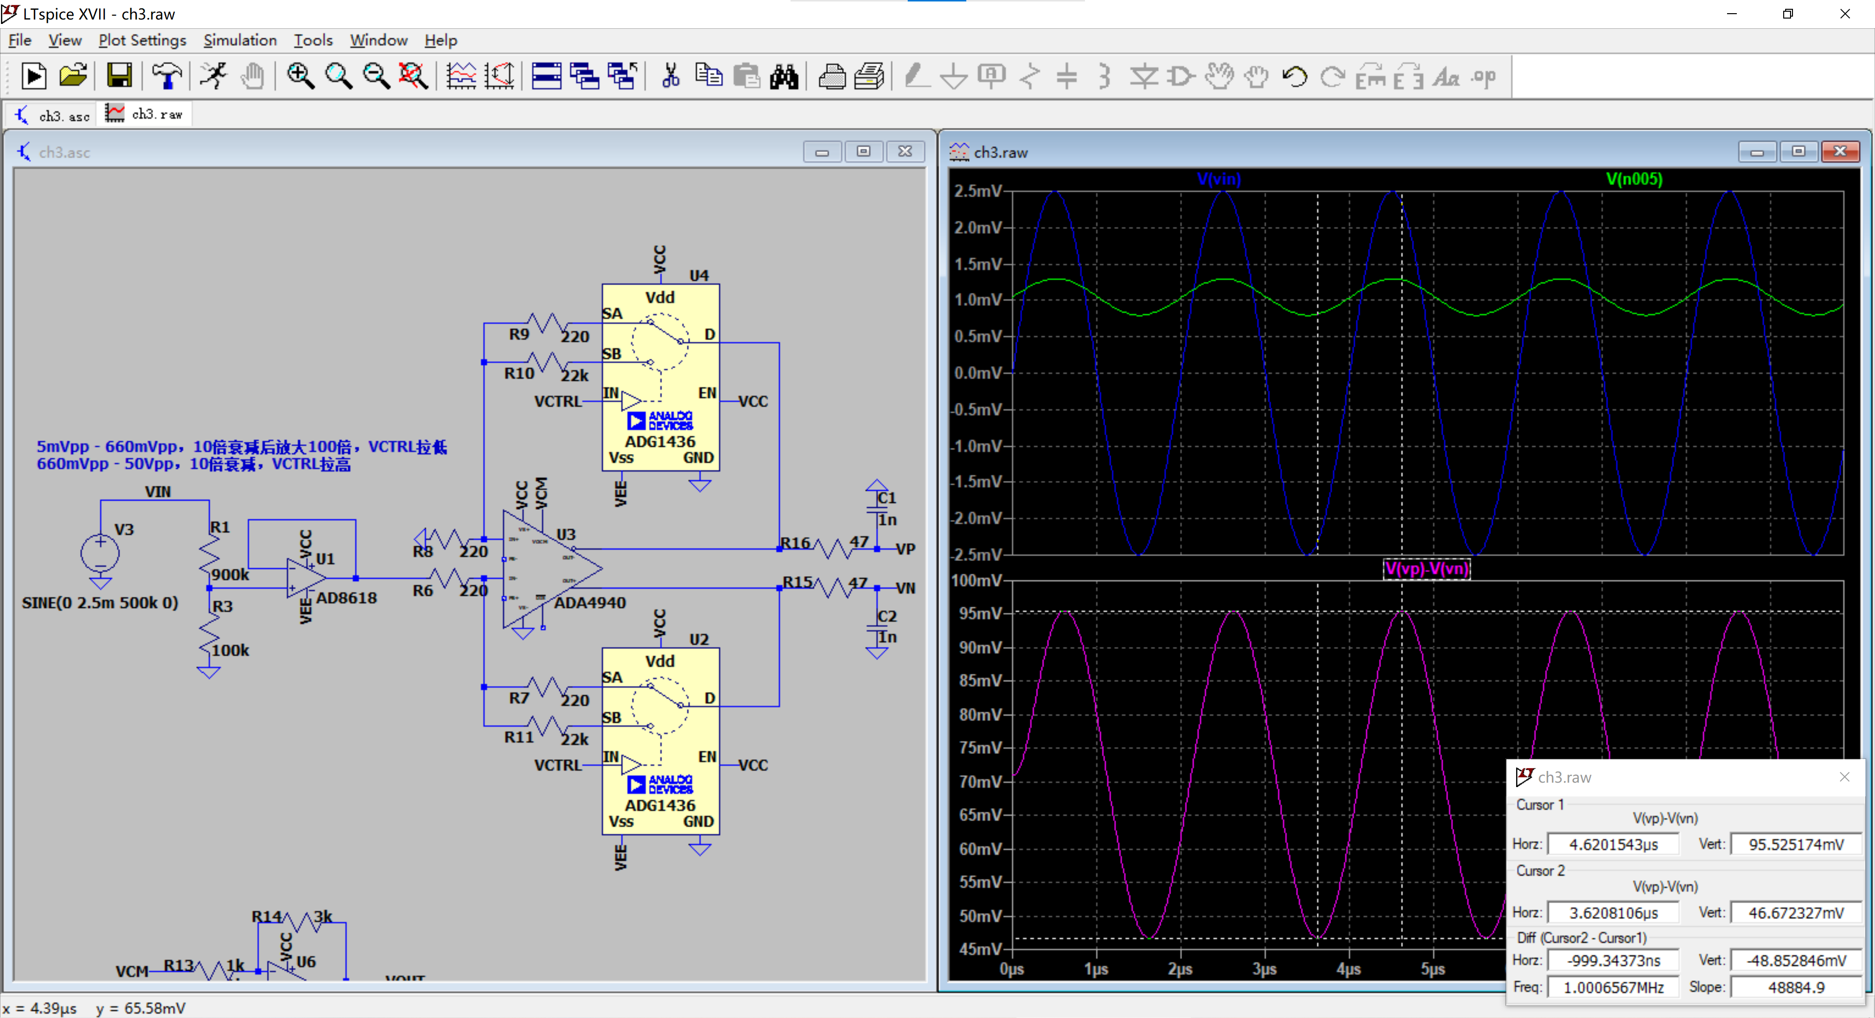Click the 2.5mV top axis label
Image resolution: width=1875 pixels, height=1018 pixels.
tap(978, 190)
